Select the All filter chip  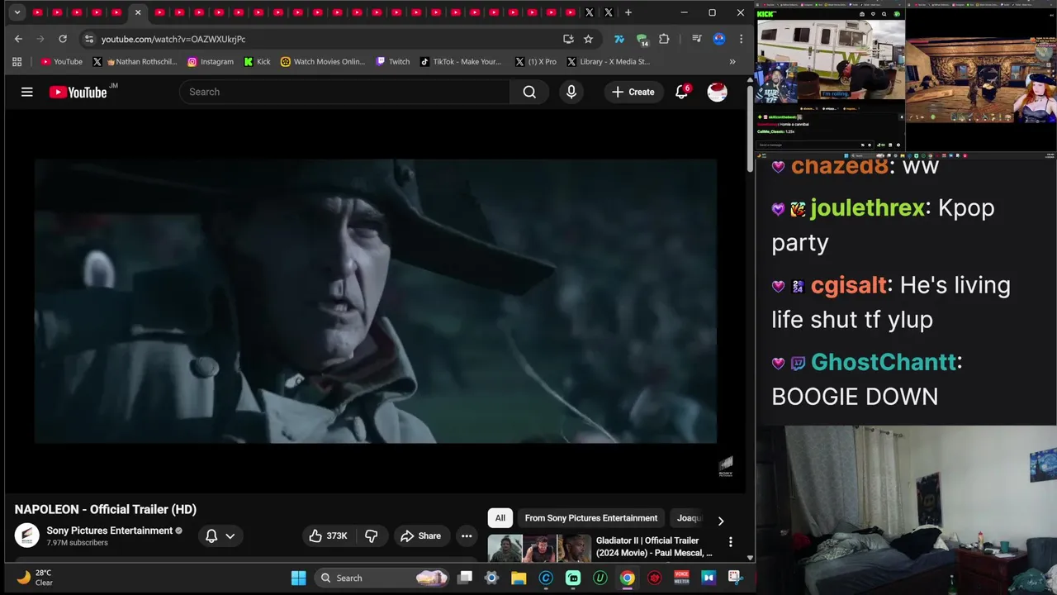(500, 518)
